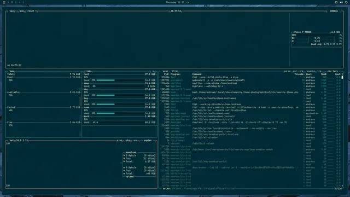Open the cpu box options
Image resolution: width=350 pixels, height=197 pixels.
11,11
